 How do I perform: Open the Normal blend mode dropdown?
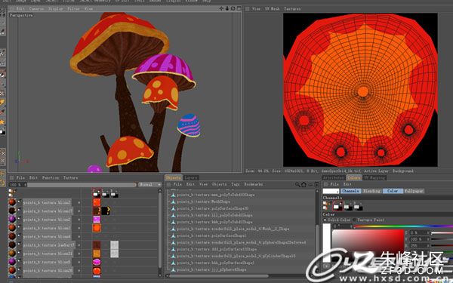tap(149, 185)
